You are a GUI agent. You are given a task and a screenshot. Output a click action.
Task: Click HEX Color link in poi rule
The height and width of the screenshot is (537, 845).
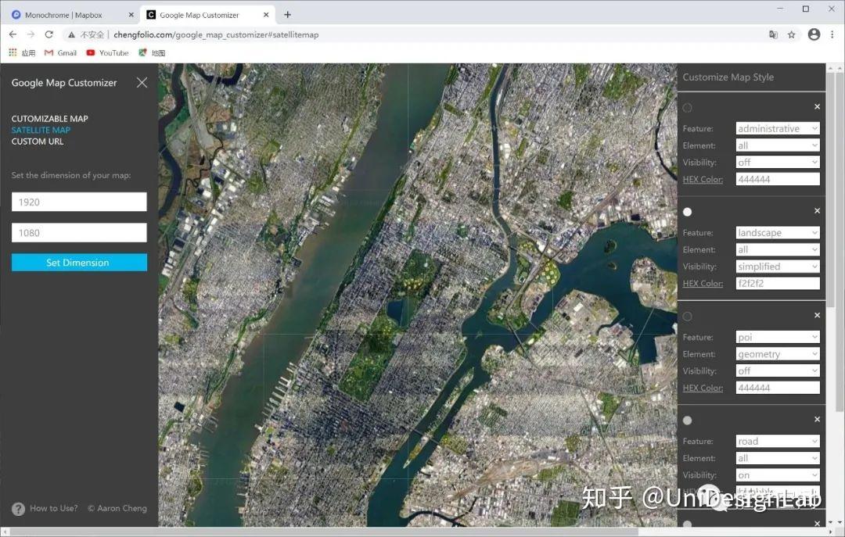(703, 388)
